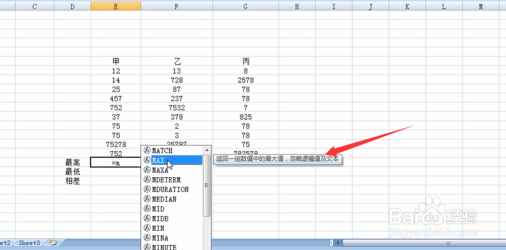Switch to Sheet3 tab
The width and height of the screenshot is (506, 250).
(29, 243)
